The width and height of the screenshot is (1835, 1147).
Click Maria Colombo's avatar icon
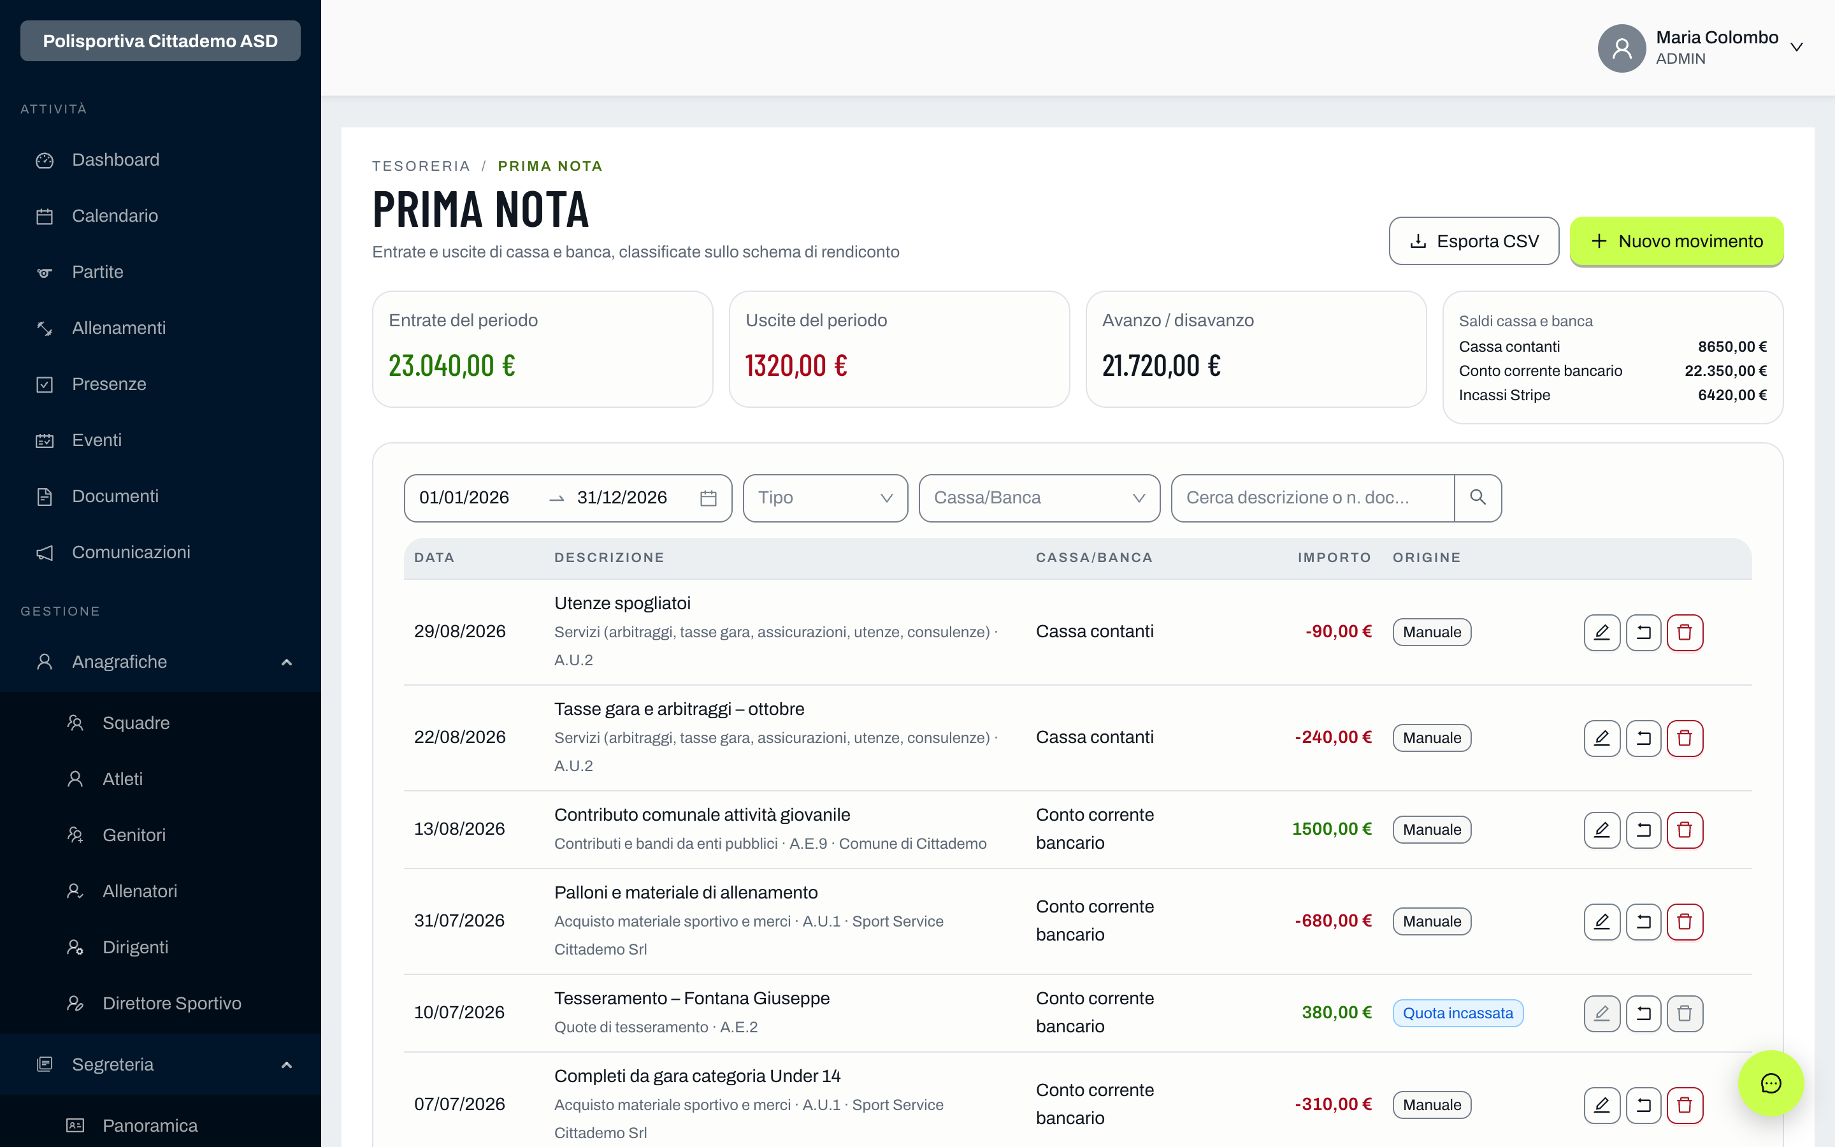click(x=1621, y=48)
